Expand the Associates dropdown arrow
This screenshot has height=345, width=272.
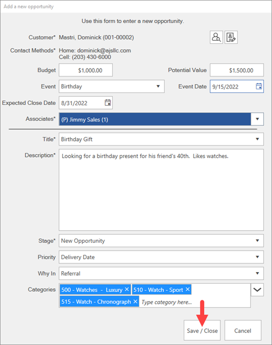(x=257, y=119)
